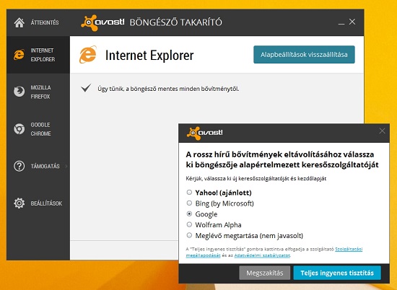Image resolution: width=397 pixels, height=290 pixels.
Task: Click the Internet Explorer heading text
Action: pyautogui.click(x=149, y=55)
